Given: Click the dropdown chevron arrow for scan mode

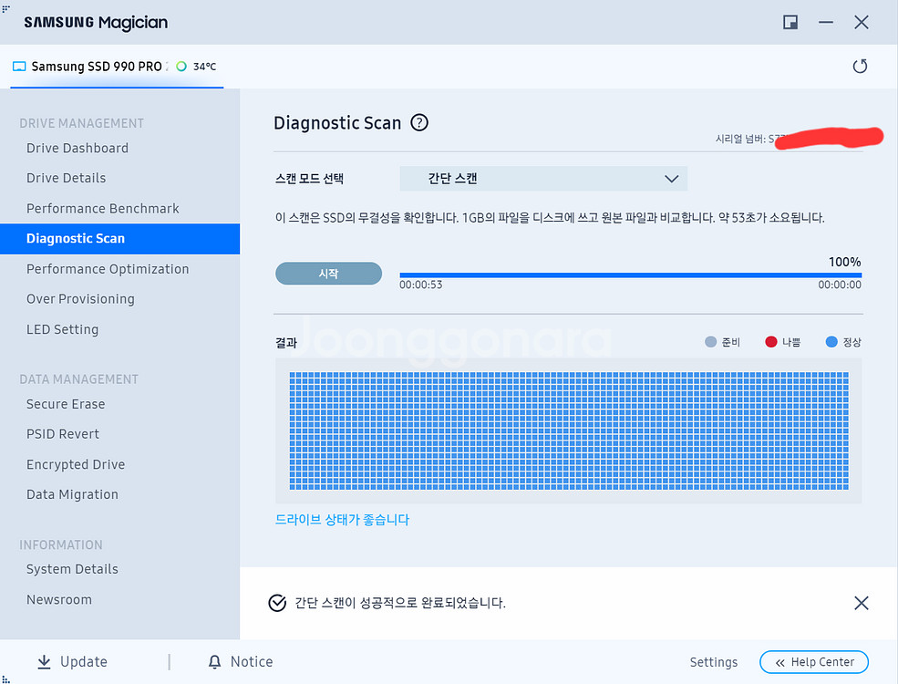Looking at the screenshot, I should click(671, 179).
